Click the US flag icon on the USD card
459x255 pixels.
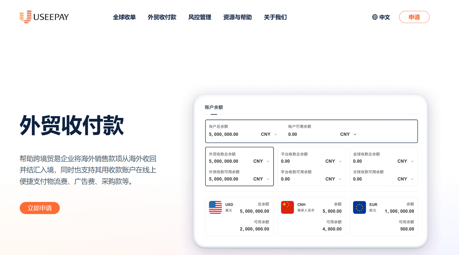pyautogui.click(x=216, y=208)
